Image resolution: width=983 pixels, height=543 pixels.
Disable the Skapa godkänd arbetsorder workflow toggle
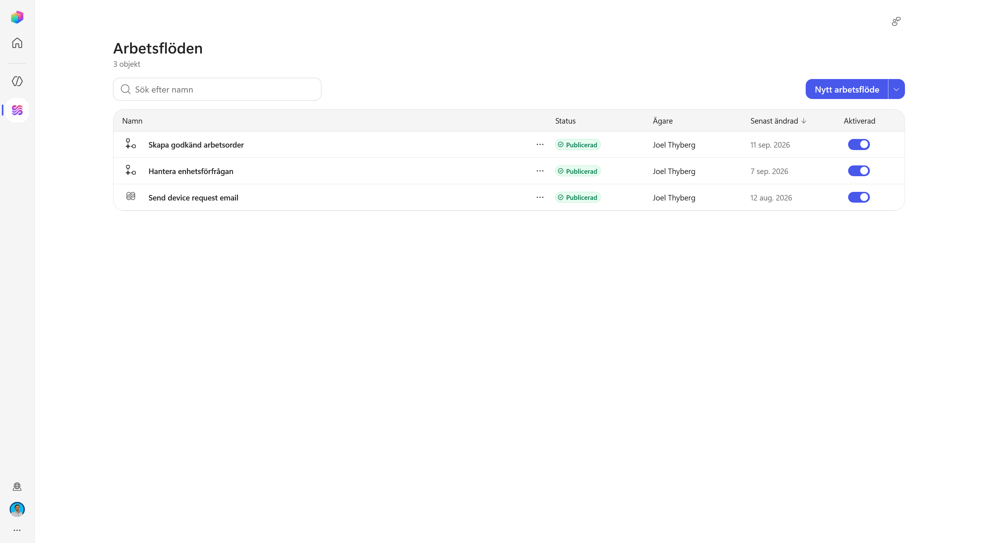coord(859,144)
